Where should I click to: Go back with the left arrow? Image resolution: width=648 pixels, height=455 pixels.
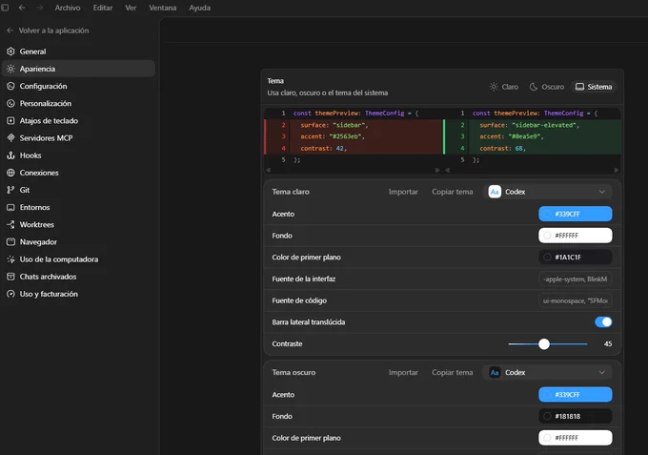pyautogui.click(x=22, y=8)
